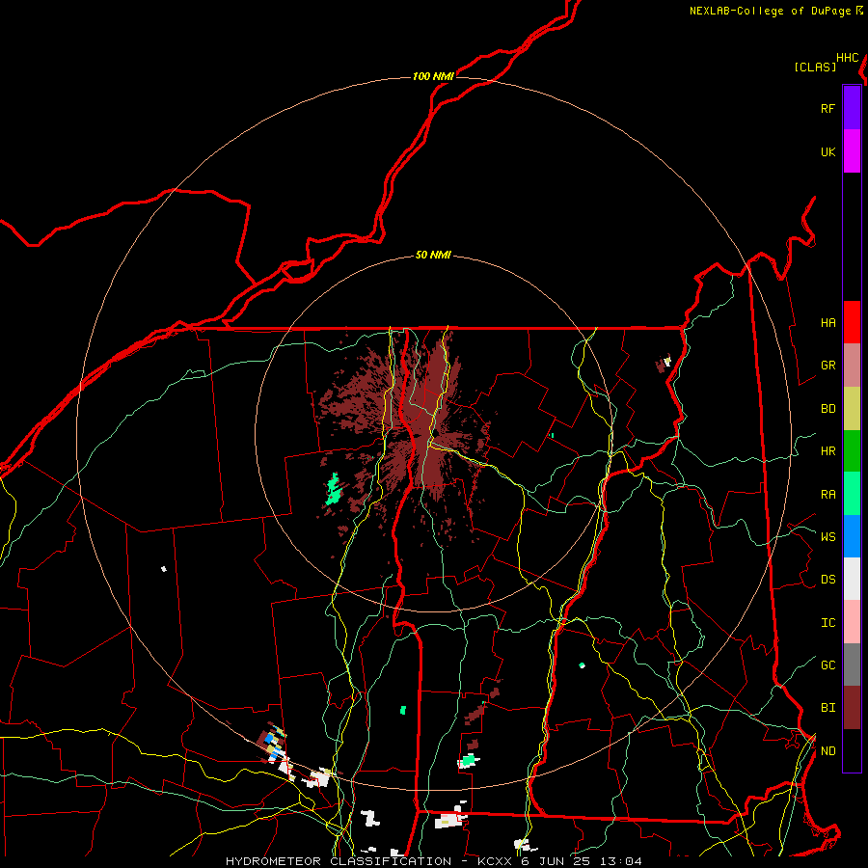Click the bright green rain echo west of radar
The image size is (868, 868).
[333, 489]
